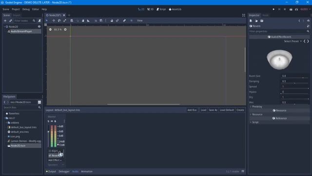The width and height of the screenshot is (312, 176).
Task: Switch to the 3D workspace
Action: coord(151,9)
